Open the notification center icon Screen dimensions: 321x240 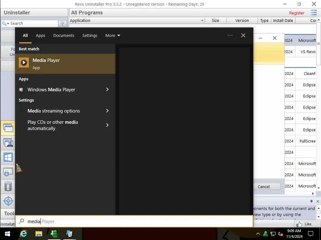click(x=311, y=234)
